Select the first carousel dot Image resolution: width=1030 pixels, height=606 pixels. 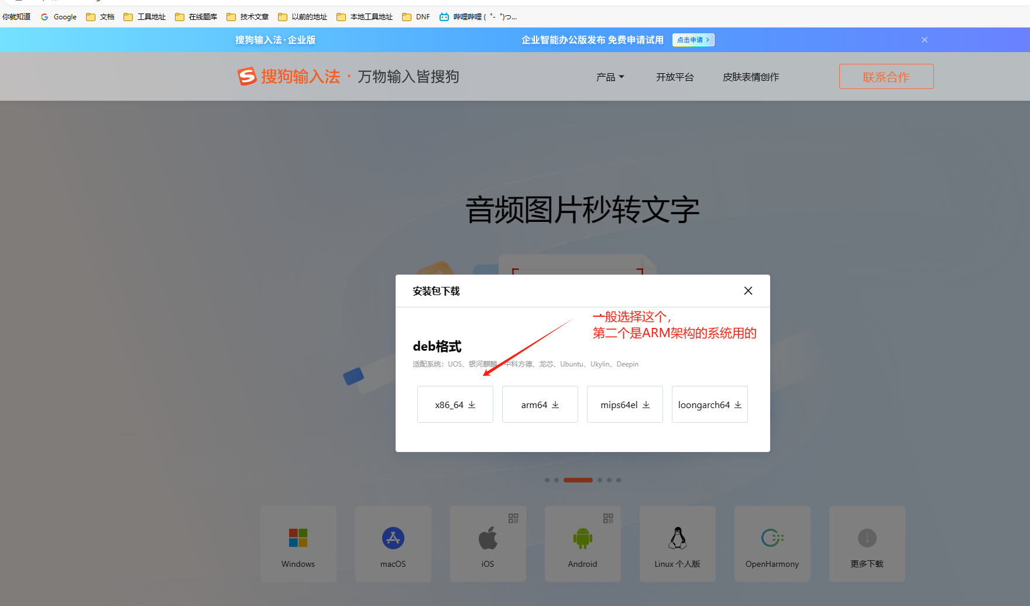[x=547, y=480]
